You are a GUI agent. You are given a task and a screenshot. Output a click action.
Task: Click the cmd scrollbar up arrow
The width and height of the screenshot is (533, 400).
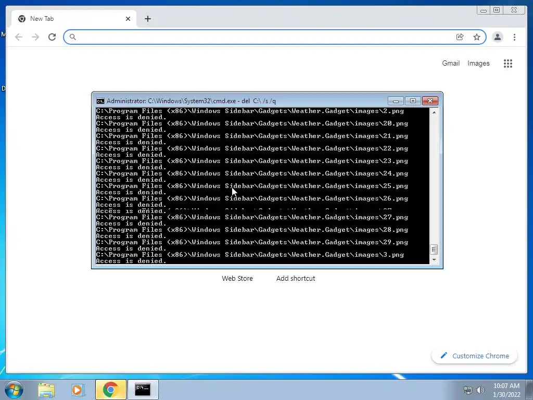pyautogui.click(x=434, y=112)
